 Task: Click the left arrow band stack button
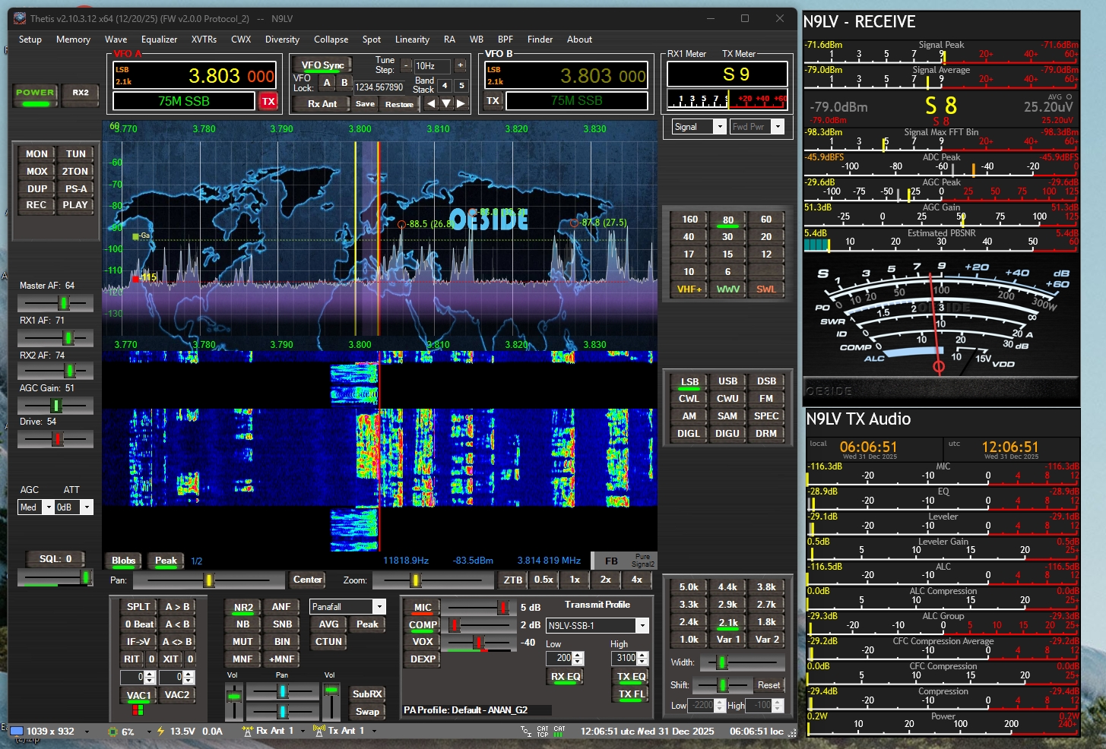tap(432, 103)
